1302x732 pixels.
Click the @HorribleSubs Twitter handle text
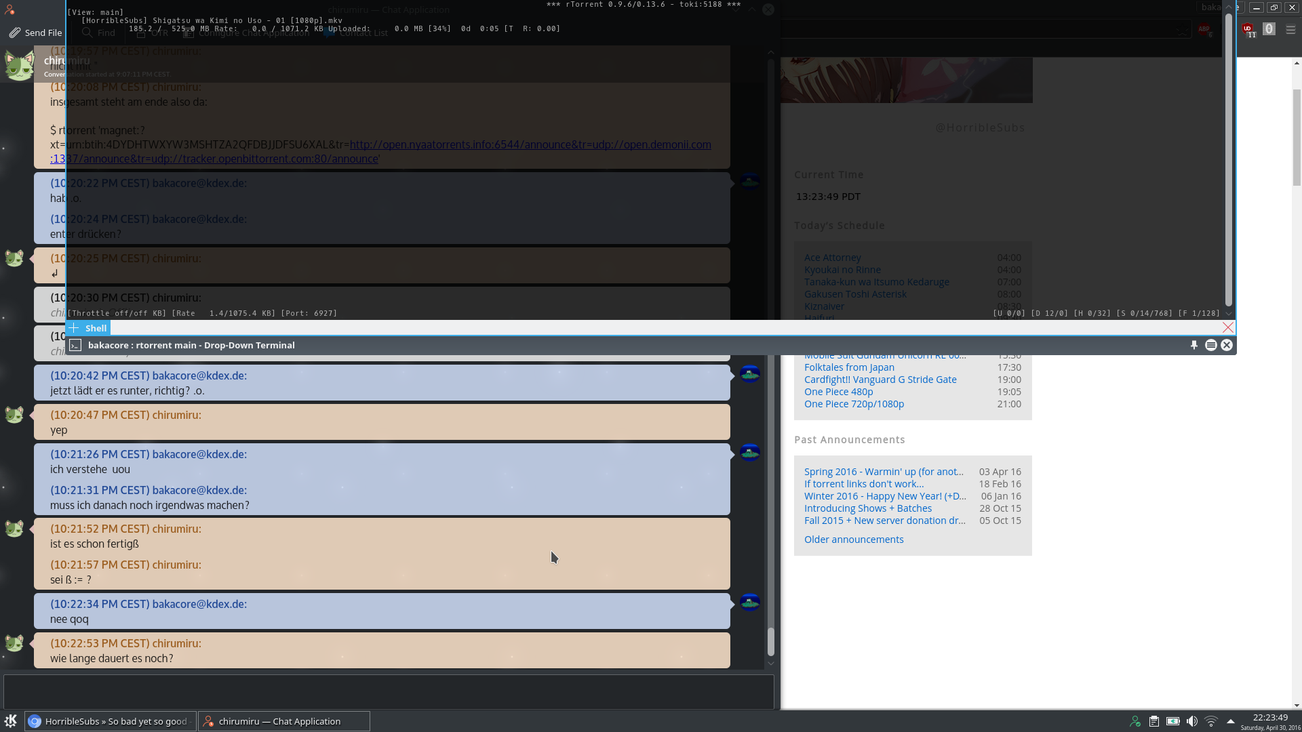click(980, 127)
